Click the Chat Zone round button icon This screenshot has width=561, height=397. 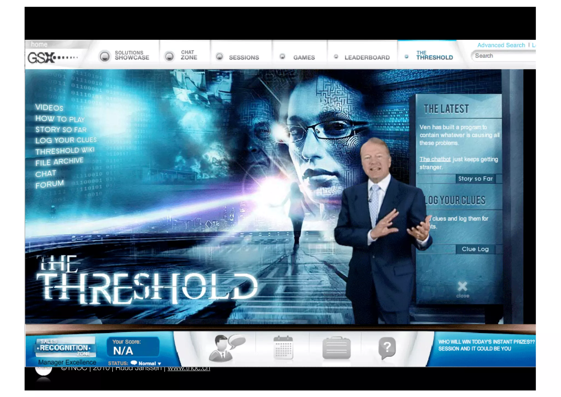pos(169,56)
